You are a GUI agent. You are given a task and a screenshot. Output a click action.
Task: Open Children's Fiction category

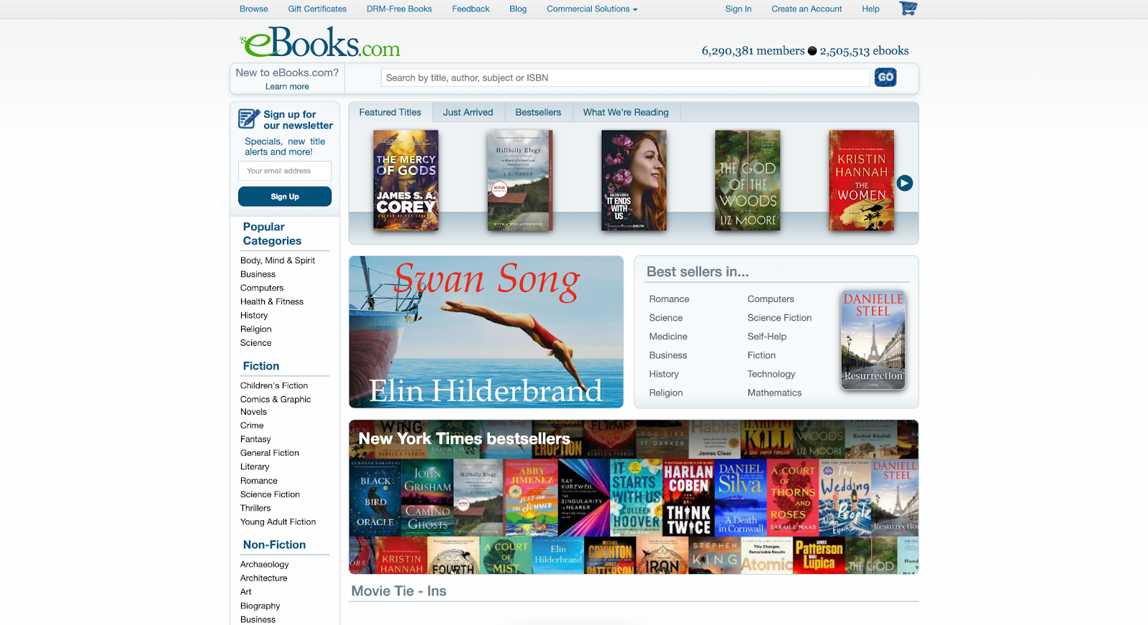pos(274,385)
